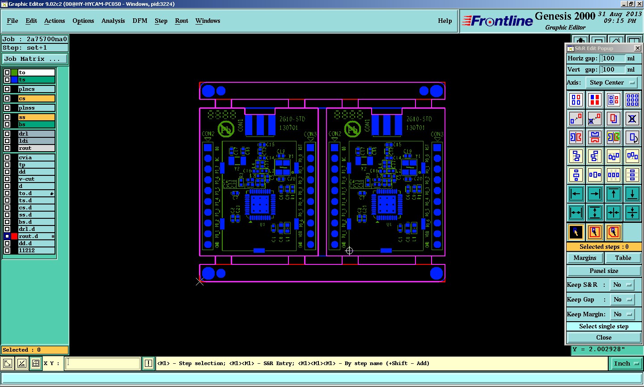
Task: Toggle the 'rout.d' layer display checkbox
Action: click(7, 236)
